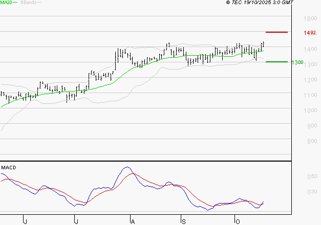Click the BBands legend label

[x=29, y=3]
